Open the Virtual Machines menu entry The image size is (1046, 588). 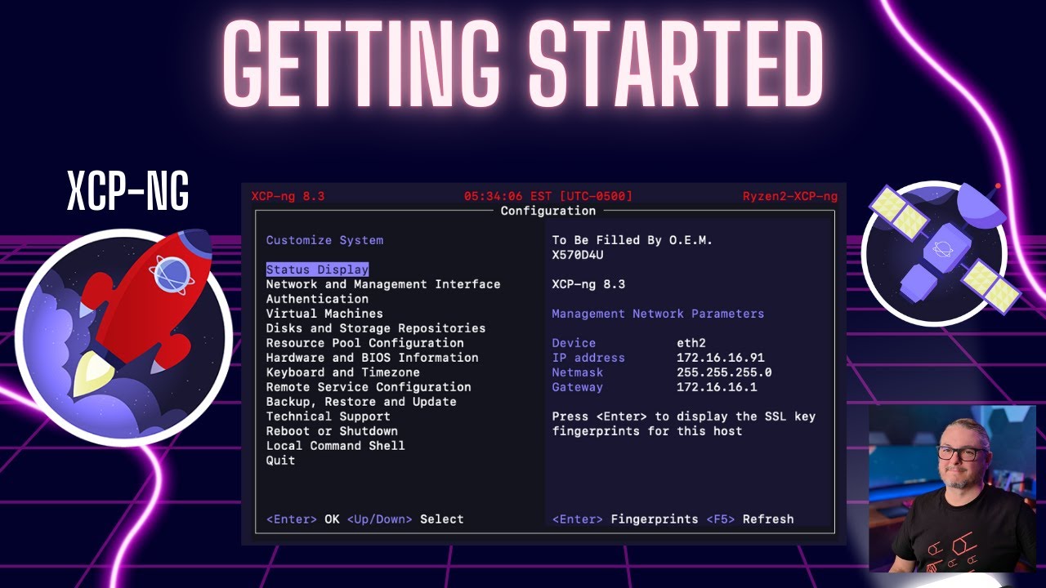[324, 314]
